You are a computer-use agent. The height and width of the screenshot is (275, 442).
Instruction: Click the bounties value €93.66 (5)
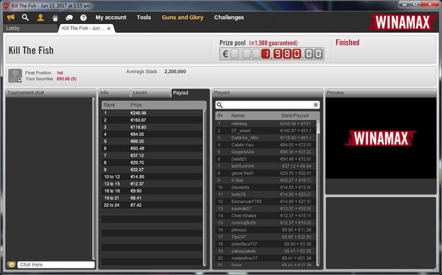[x=66, y=79]
